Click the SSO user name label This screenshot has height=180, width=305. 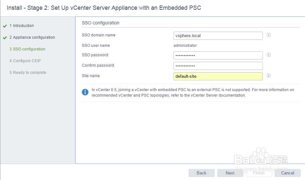point(96,46)
